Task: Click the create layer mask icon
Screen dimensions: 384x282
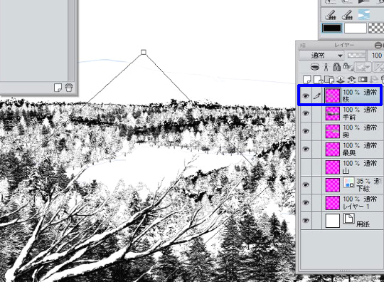Action: [363, 80]
